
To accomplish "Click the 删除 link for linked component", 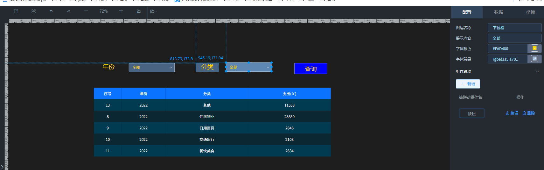I will (x=529, y=113).
